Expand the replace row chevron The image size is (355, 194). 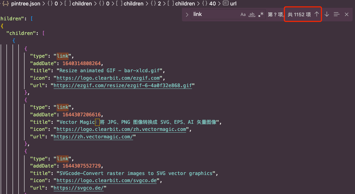tap(187, 15)
